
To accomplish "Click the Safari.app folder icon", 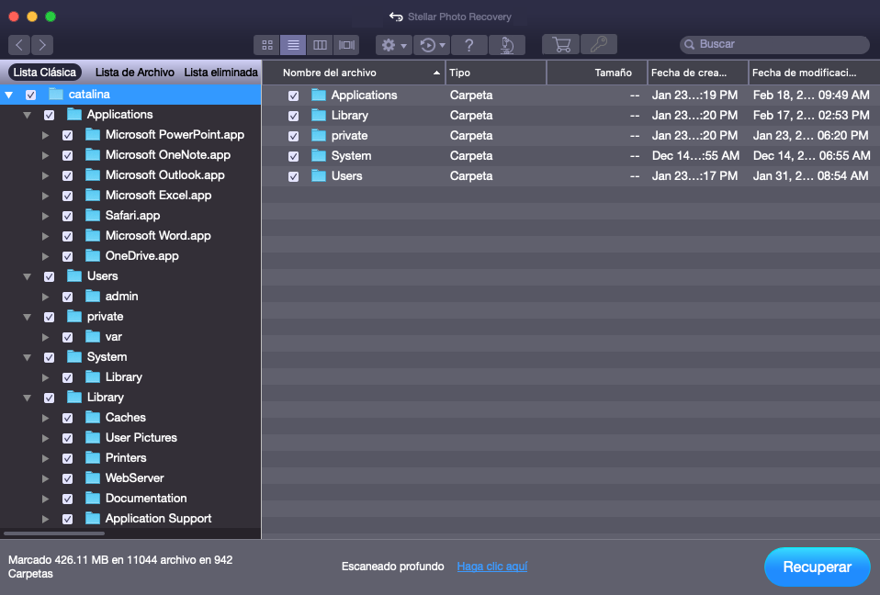I will [93, 215].
